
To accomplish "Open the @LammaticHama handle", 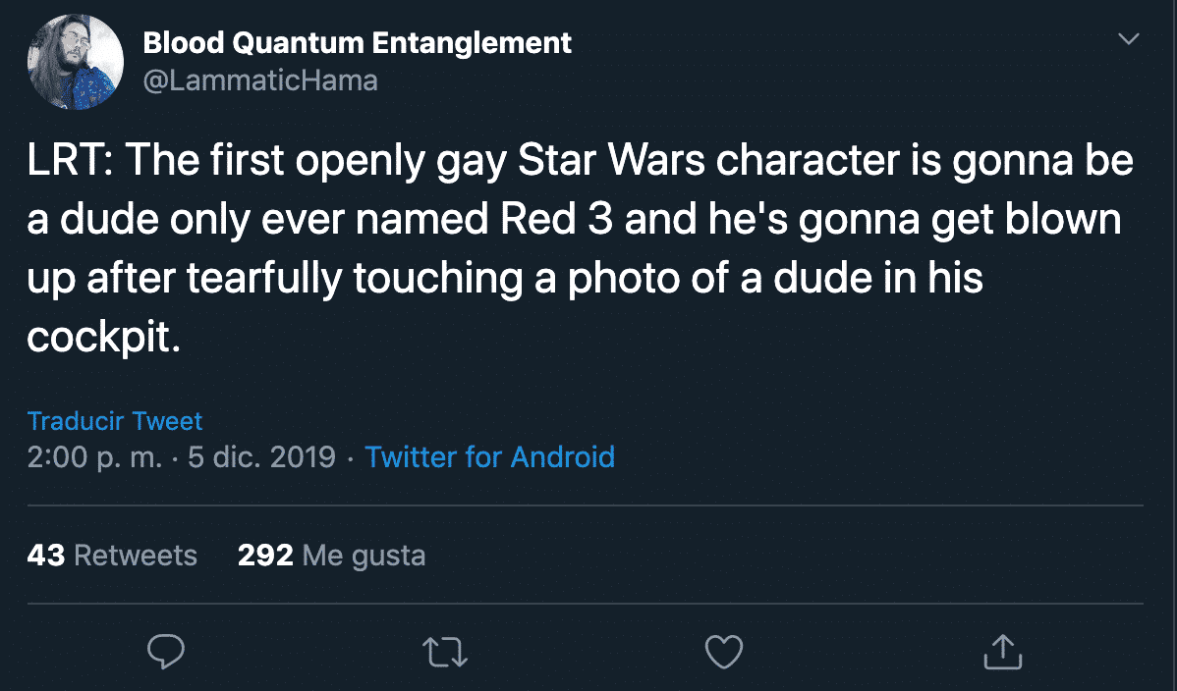I will [x=260, y=80].
